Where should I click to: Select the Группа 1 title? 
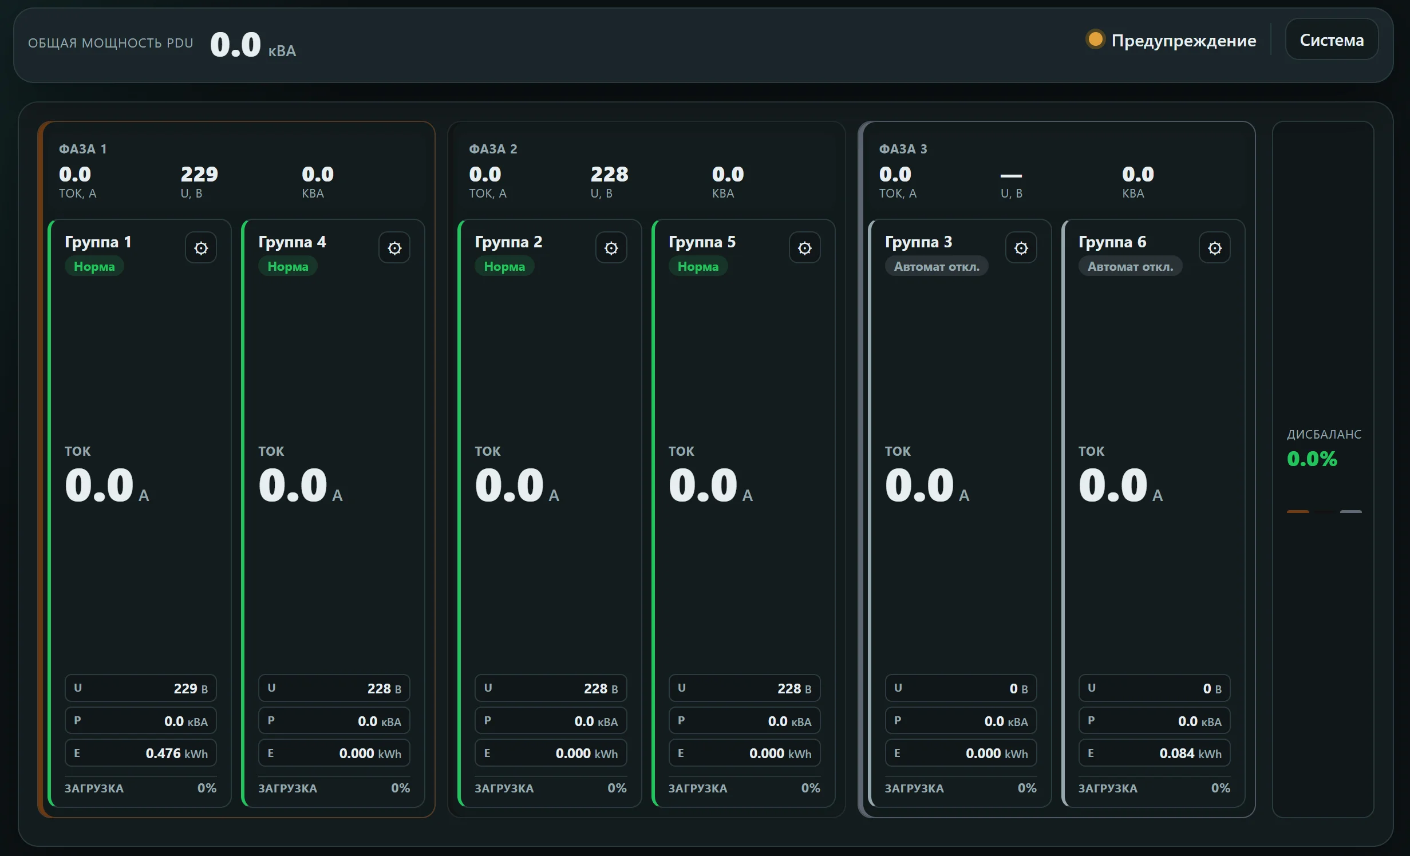coord(98,242)
